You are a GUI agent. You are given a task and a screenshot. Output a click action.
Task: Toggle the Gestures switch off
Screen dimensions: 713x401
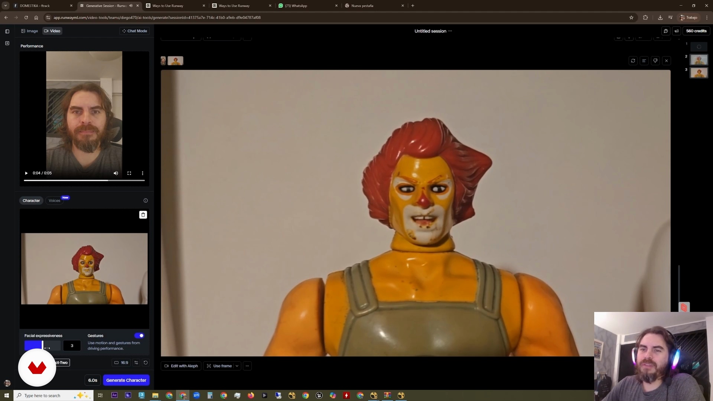coord(139,336)
